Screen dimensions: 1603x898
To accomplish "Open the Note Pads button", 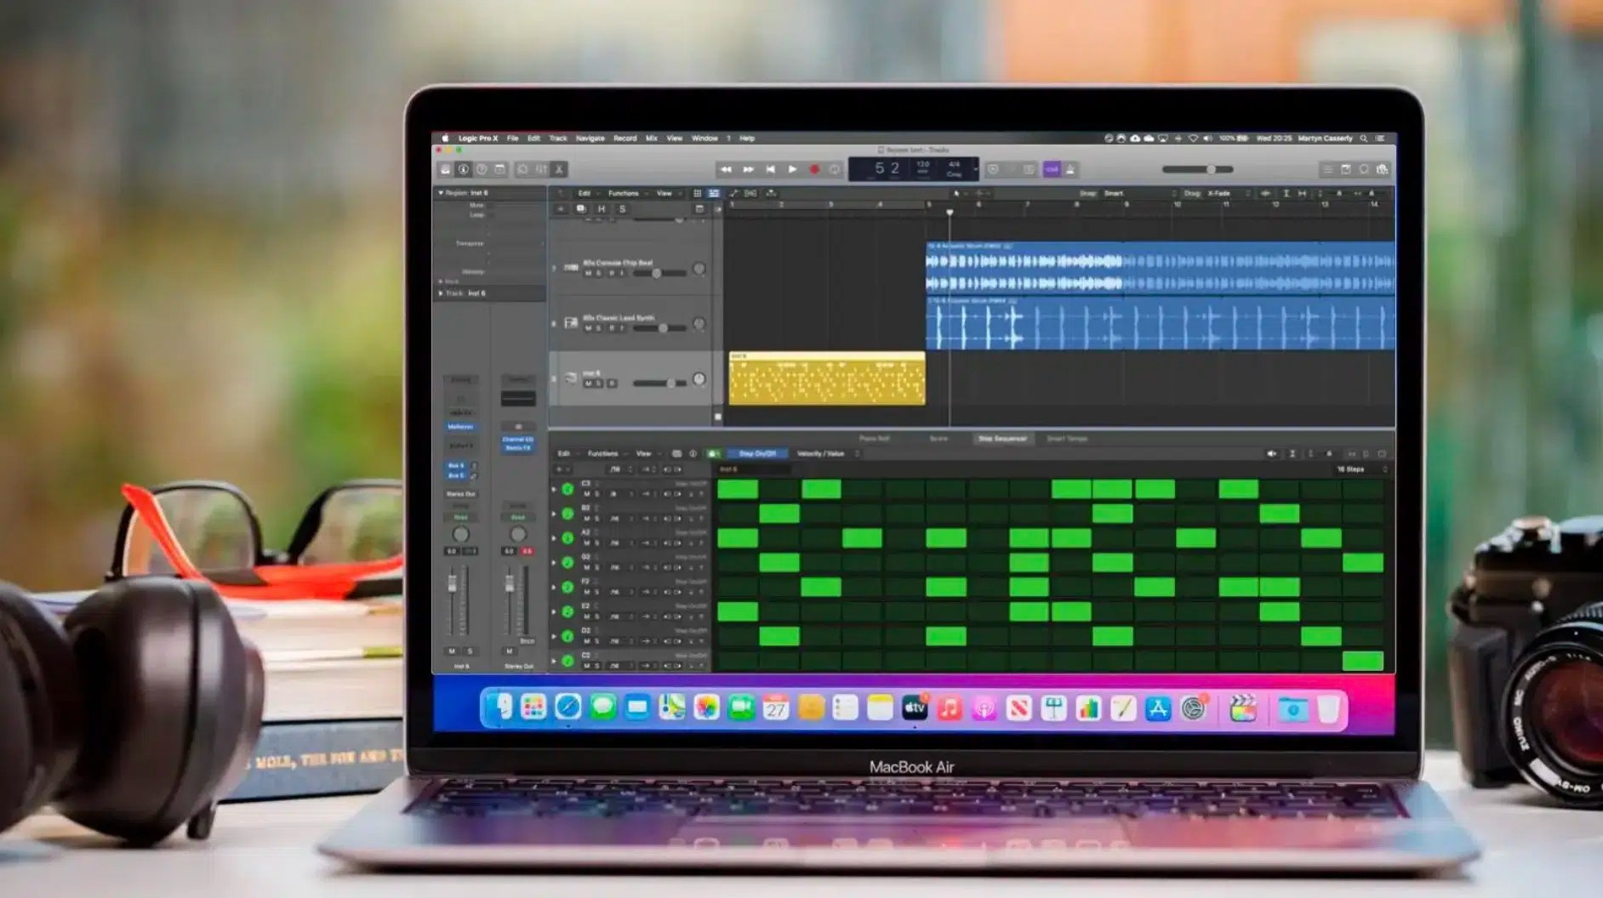I will [1346, 170].
